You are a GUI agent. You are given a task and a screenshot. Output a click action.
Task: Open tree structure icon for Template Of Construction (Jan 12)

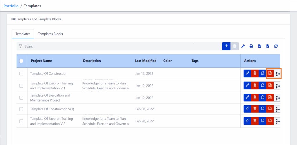(277, 73)
